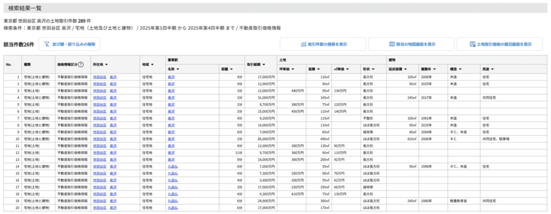This screenshot has height=214, width=551.
Task: Select the 105㎡ floor area cell
Action: (x=402, y=77)
